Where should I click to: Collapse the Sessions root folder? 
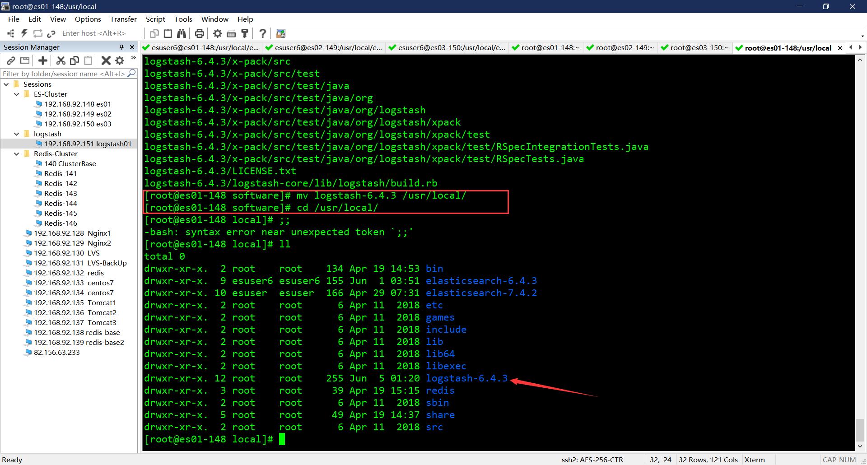[6, 84]
